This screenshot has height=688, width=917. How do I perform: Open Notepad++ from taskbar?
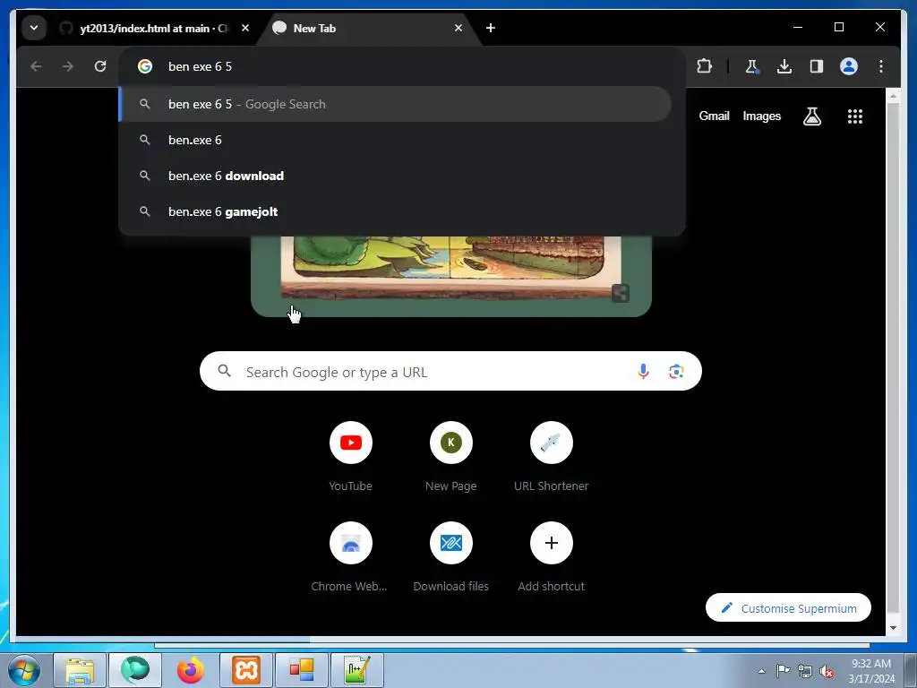(x=357, y=670)
